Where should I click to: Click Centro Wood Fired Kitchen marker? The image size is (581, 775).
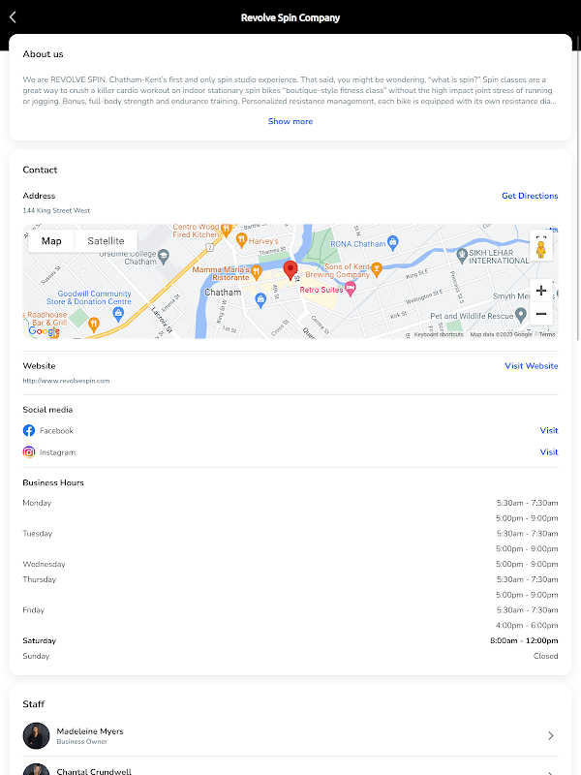click(226, 229)
